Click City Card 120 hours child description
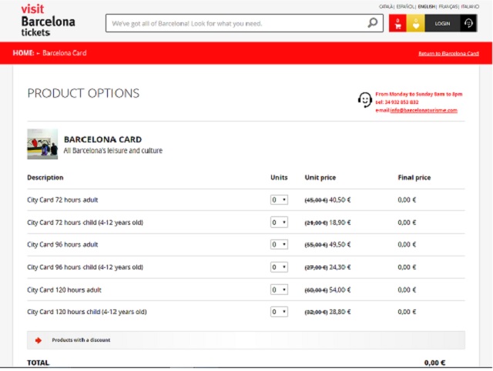The width and height of the screenshot is (493, 371). [87, 312]
